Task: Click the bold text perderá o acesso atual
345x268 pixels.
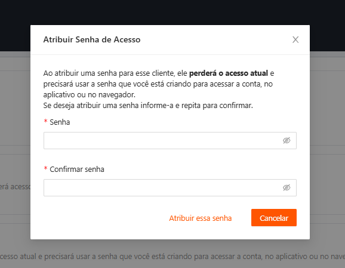Action: point(229,73)
